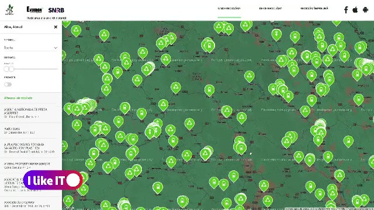Open the result mentioning NATIONALA
374x210 pixels.
tap(31, 113)
